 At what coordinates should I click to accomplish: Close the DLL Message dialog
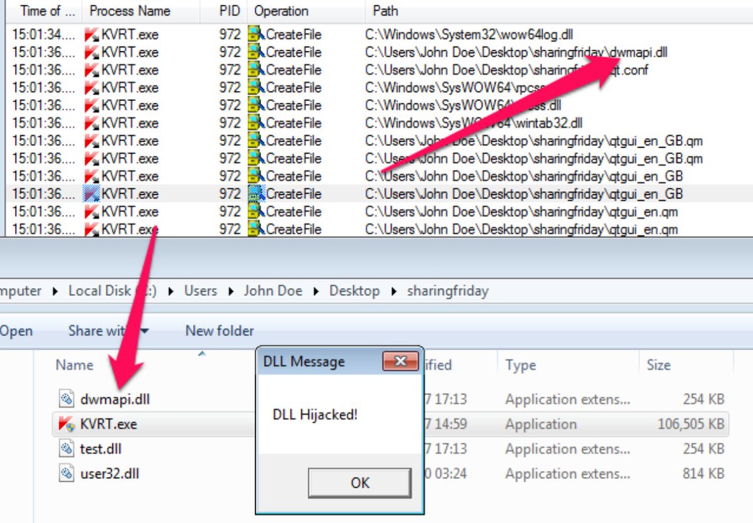pyautogui.click(x=400, y=361)
